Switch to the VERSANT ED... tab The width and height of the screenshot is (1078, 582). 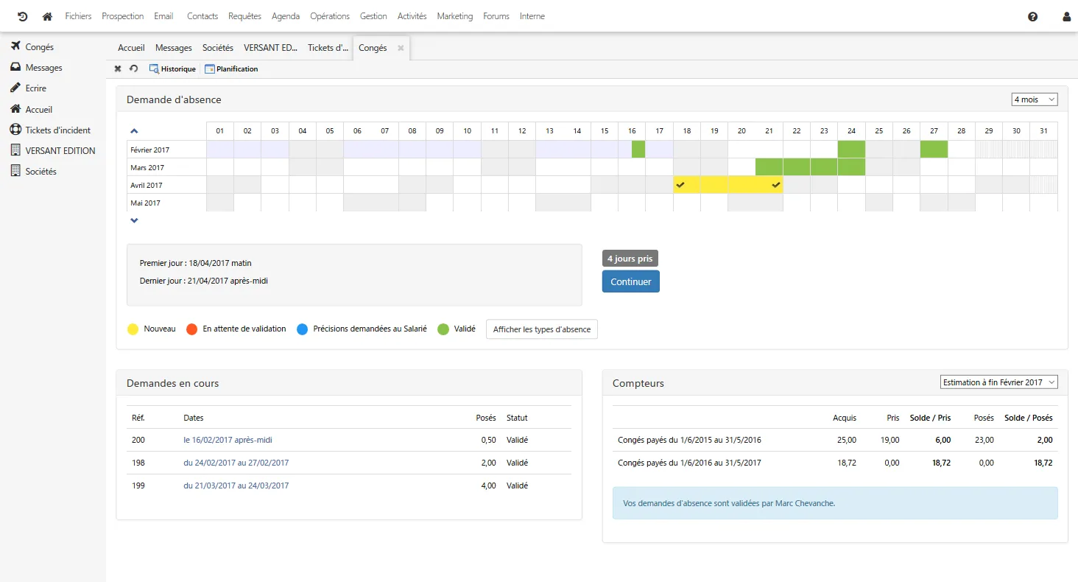click(270, 48)
